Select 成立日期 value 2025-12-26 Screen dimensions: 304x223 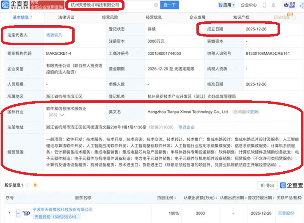(x=256, y=29)
